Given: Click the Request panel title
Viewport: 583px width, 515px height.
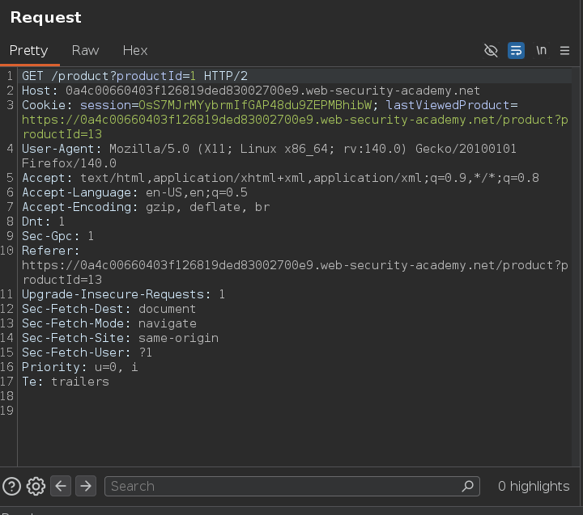Looking at the screenshot, I should click(45, 18).
